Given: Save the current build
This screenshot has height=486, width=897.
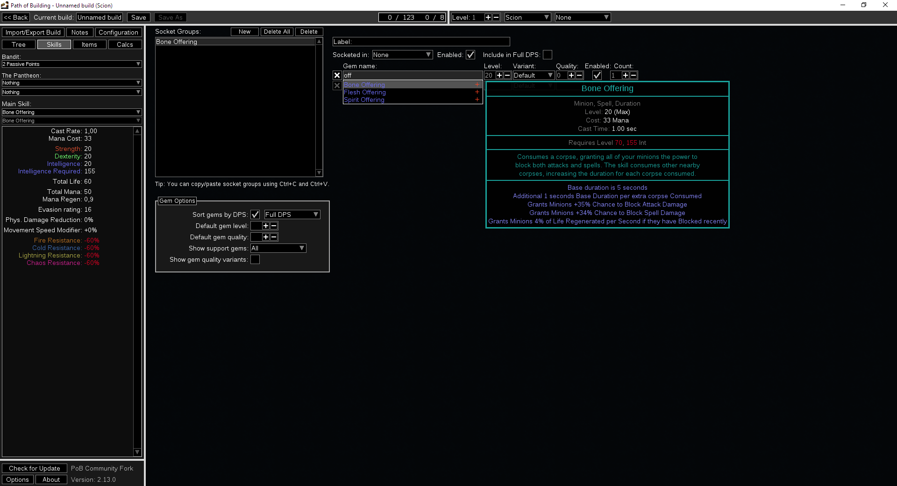Looking at the screenshot, I should 139,17.
